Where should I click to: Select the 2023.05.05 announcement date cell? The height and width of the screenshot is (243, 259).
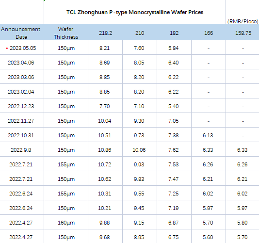pos(22,48)
